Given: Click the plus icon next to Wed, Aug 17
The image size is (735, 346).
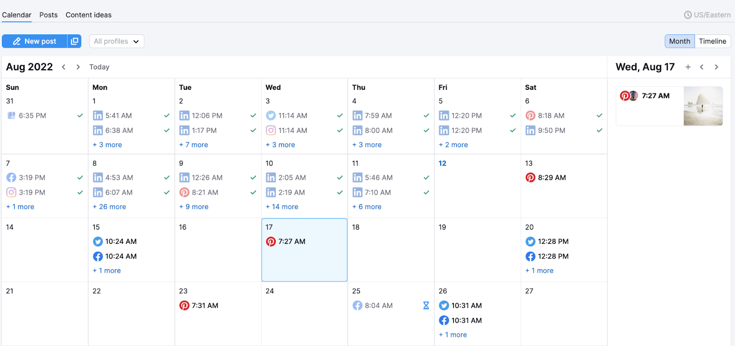Looking at the screenshot, I should (688, 67).
